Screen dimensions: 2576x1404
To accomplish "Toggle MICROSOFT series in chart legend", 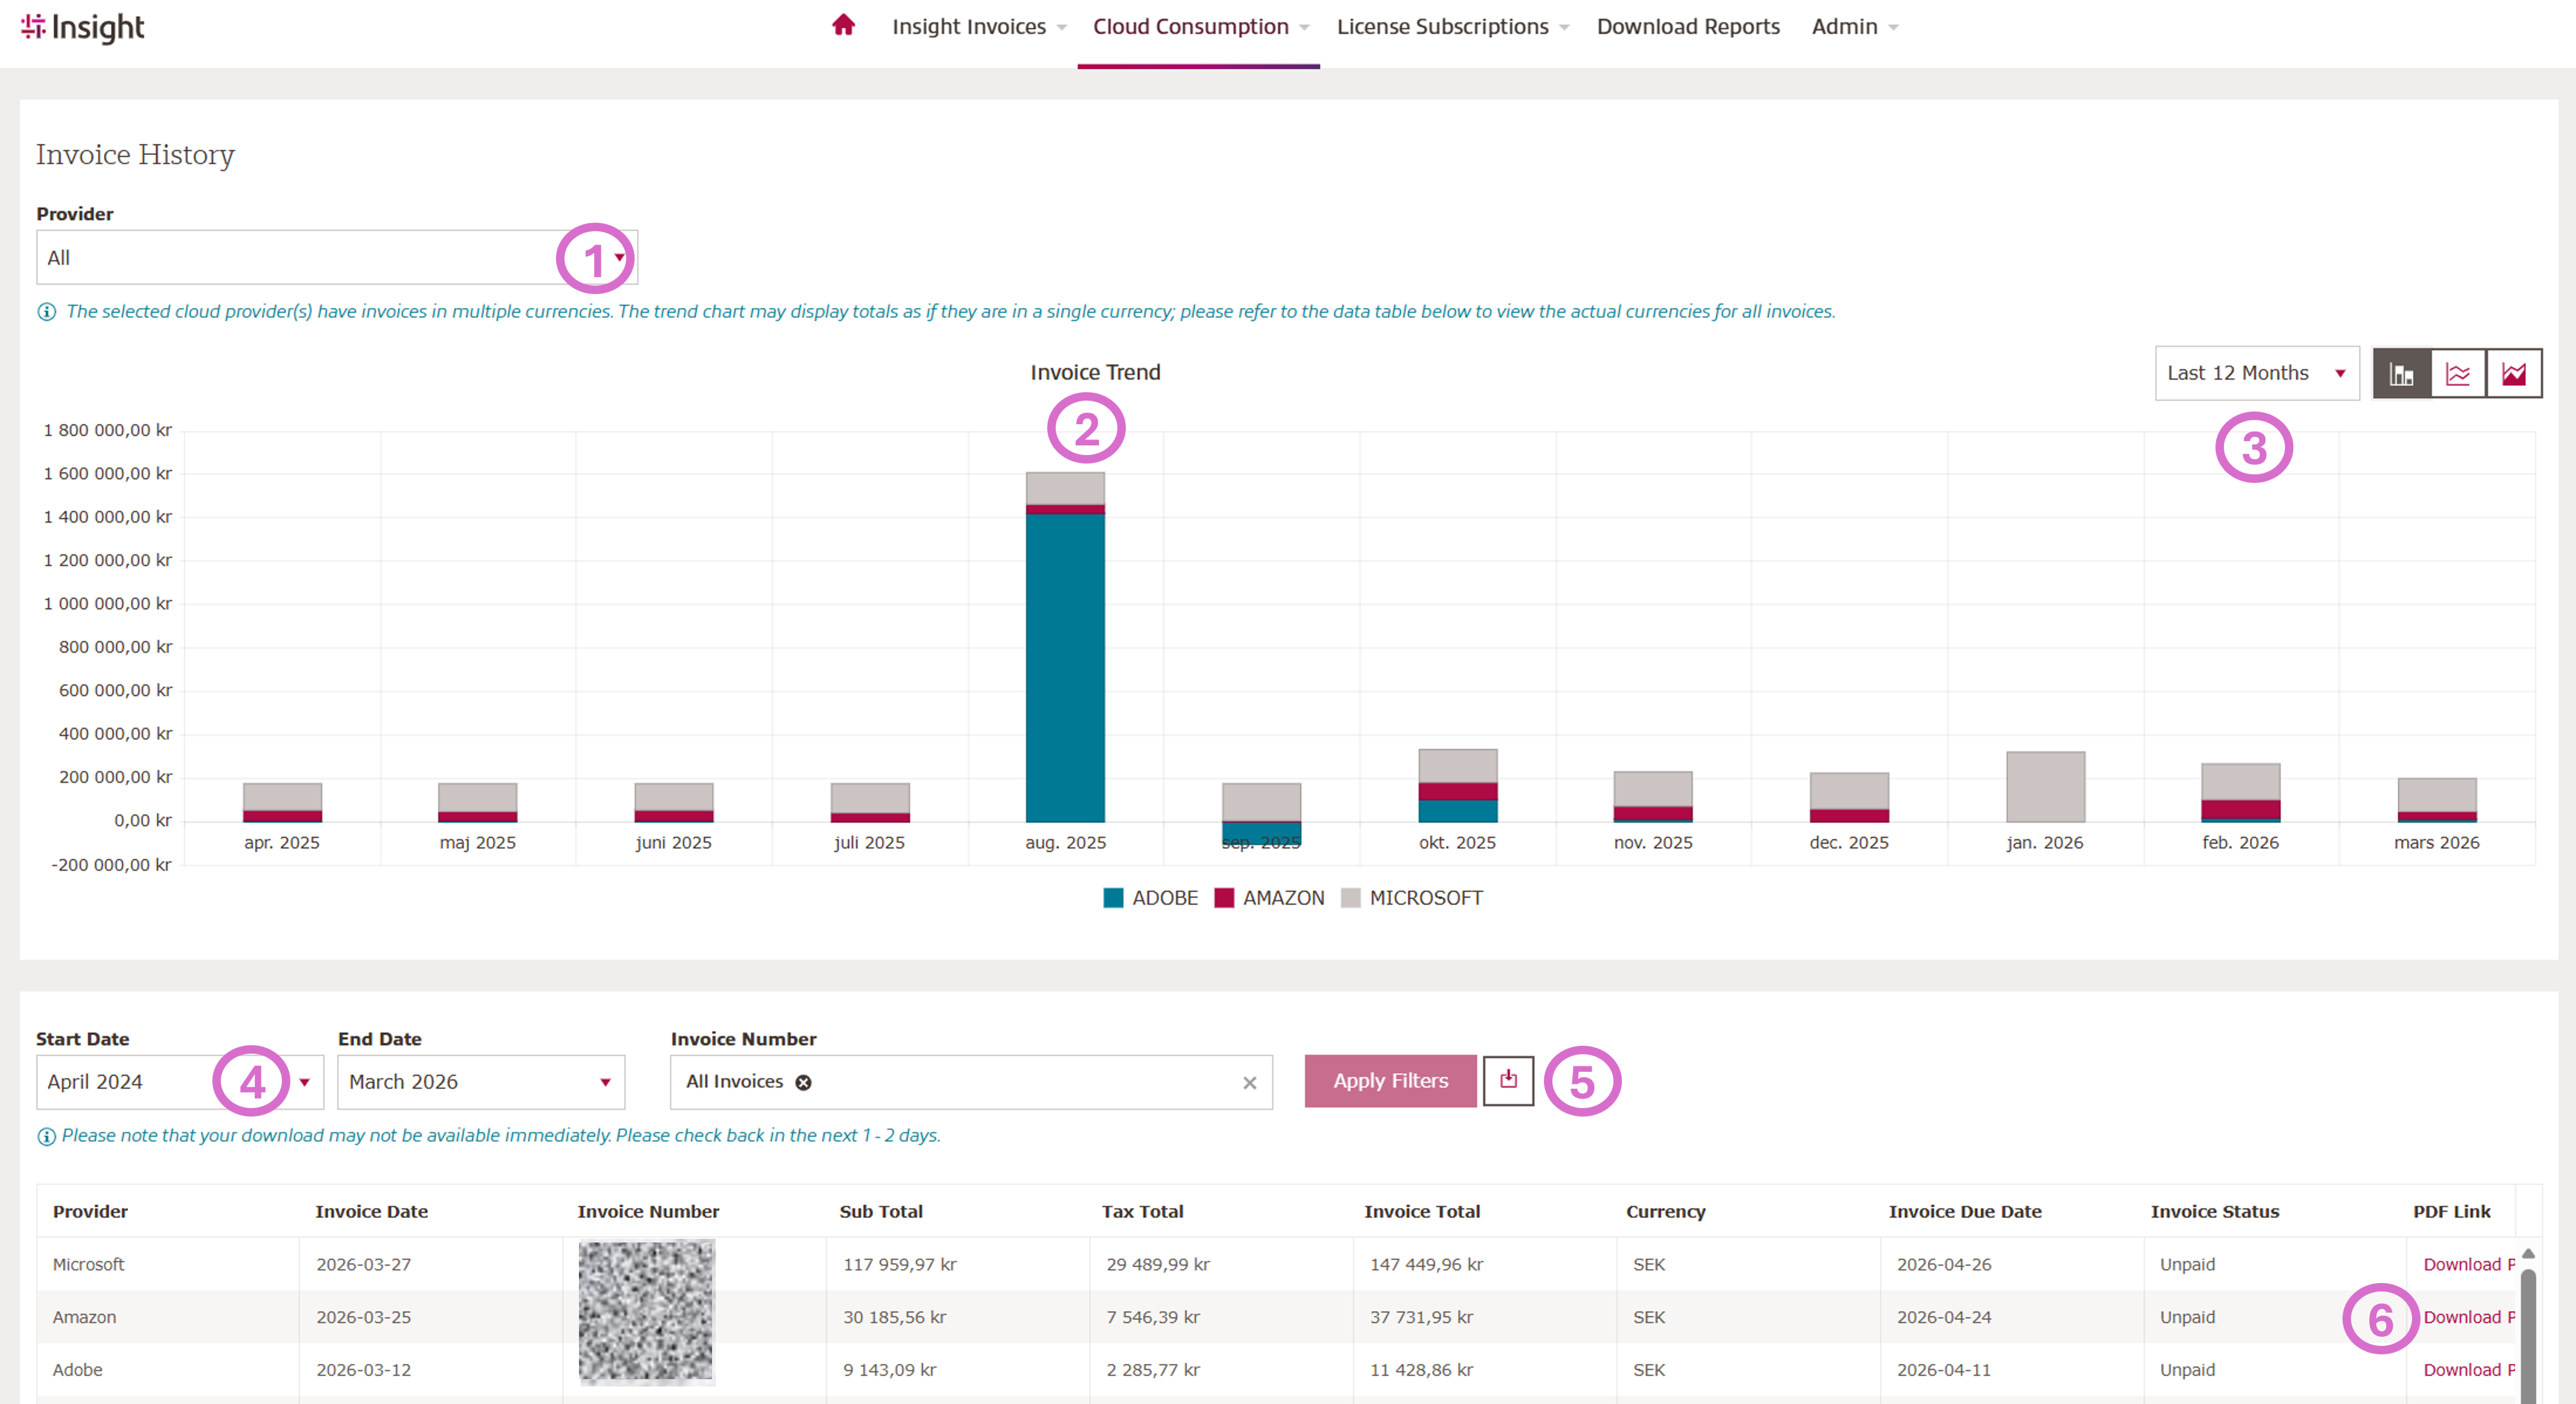I will coord(1411,898).
